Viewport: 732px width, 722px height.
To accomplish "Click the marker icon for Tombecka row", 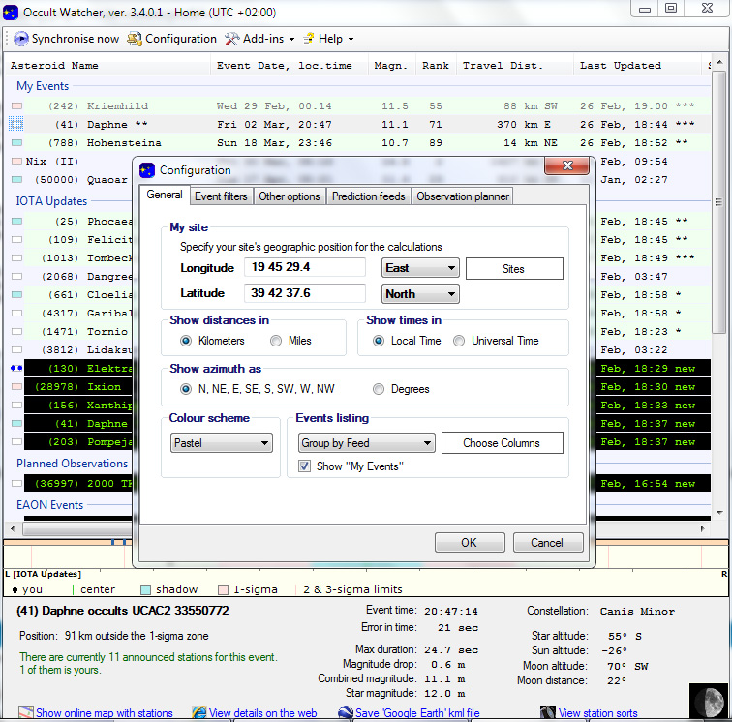I will (x=16, y=258).
